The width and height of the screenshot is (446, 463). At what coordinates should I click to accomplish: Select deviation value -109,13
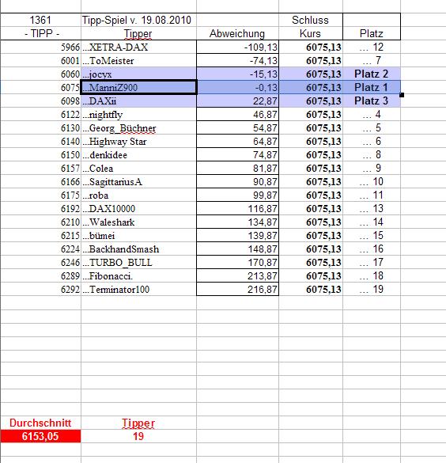tap(237, 47)
